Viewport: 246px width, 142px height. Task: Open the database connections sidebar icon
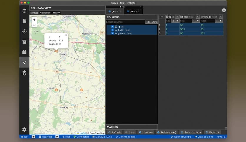tap(24, 11)
